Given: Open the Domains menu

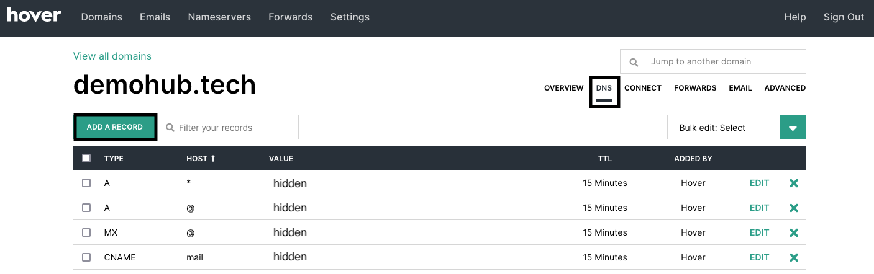Looking at the screenshot, I should pos(102,17).
